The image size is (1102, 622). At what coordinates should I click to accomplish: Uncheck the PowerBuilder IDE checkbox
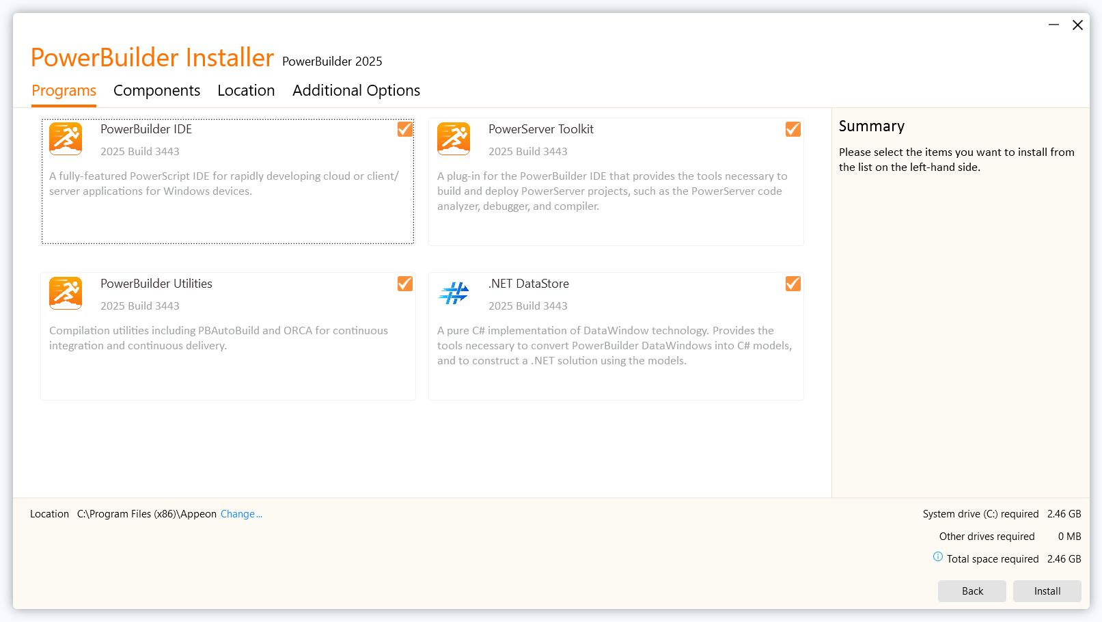405,129
